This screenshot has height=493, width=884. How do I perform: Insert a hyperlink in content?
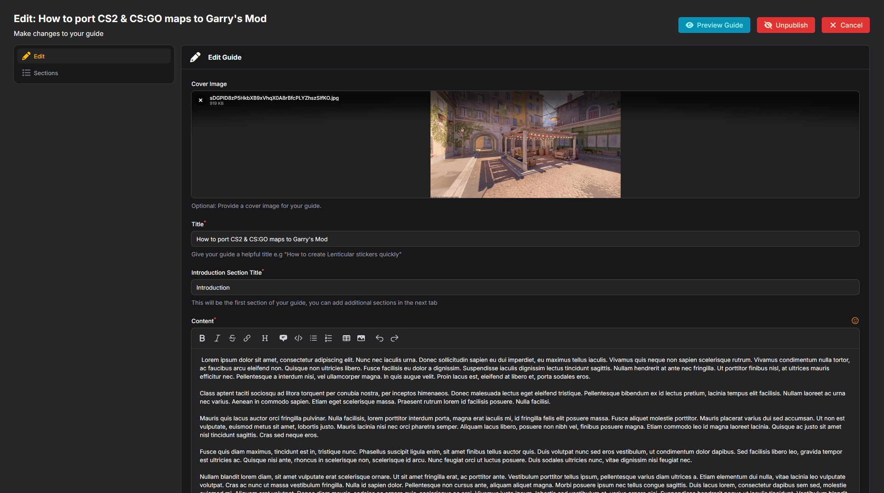click(x=247, y=338)
